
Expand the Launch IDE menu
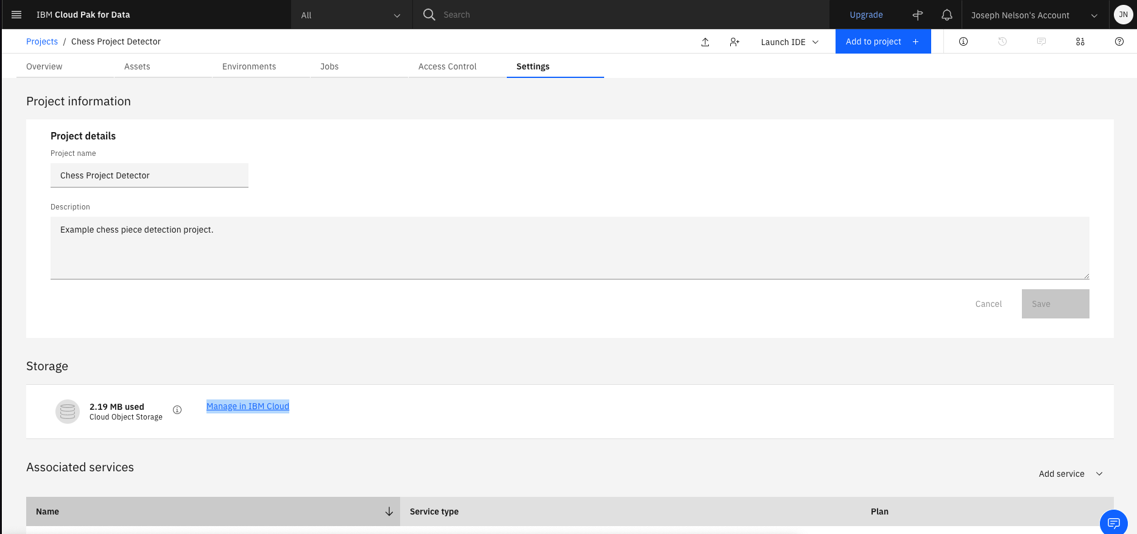789,42
